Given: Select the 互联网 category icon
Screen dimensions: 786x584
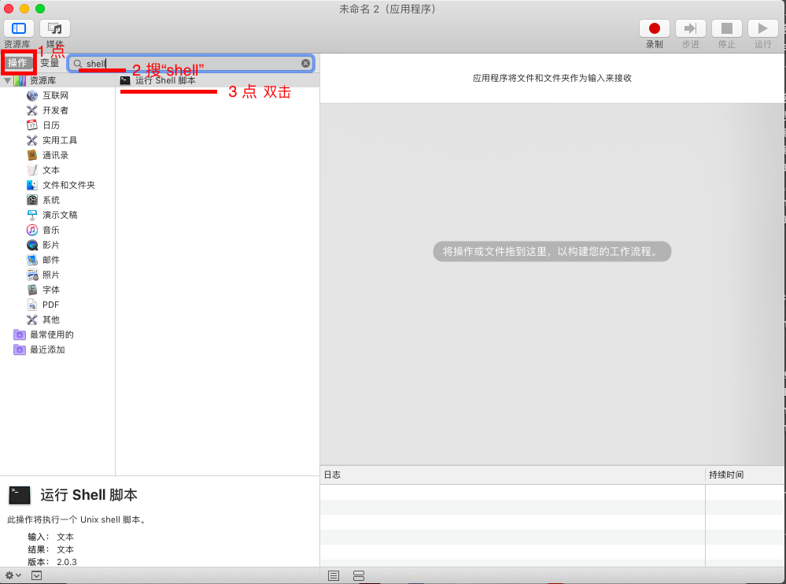Looking at the screenshot, I should (32, 95).
